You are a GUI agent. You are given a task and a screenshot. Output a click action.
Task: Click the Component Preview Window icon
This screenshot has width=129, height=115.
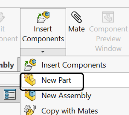108,17
